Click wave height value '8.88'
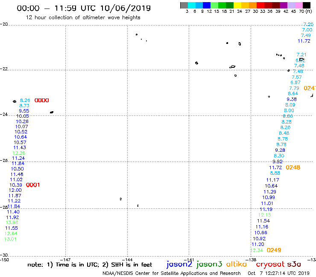 tap(275, 173)
